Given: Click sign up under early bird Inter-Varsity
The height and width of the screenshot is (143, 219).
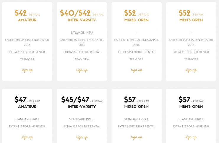Looking at the screenshot, I should [82, 70].
